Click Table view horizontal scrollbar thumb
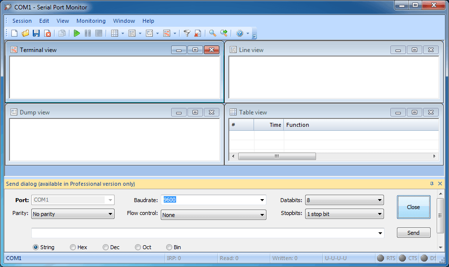The height and width of the screenshot is (267, 449). (x=277, y=156)
